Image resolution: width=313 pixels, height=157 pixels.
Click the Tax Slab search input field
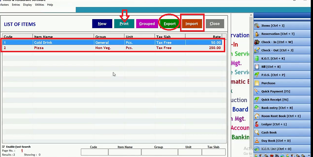click(x=214, y=152)
